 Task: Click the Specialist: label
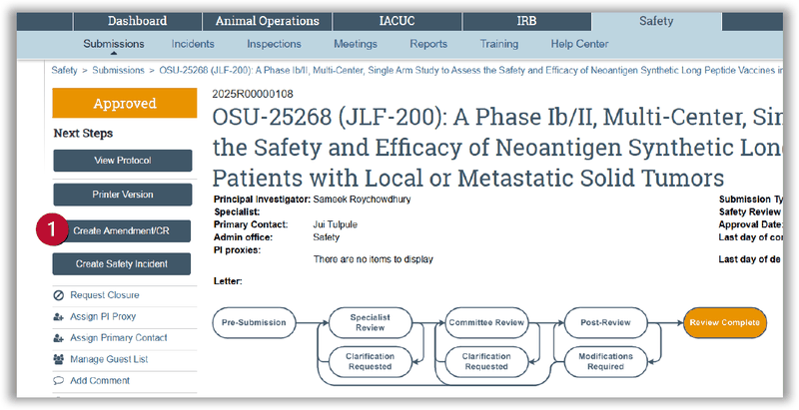237,212
